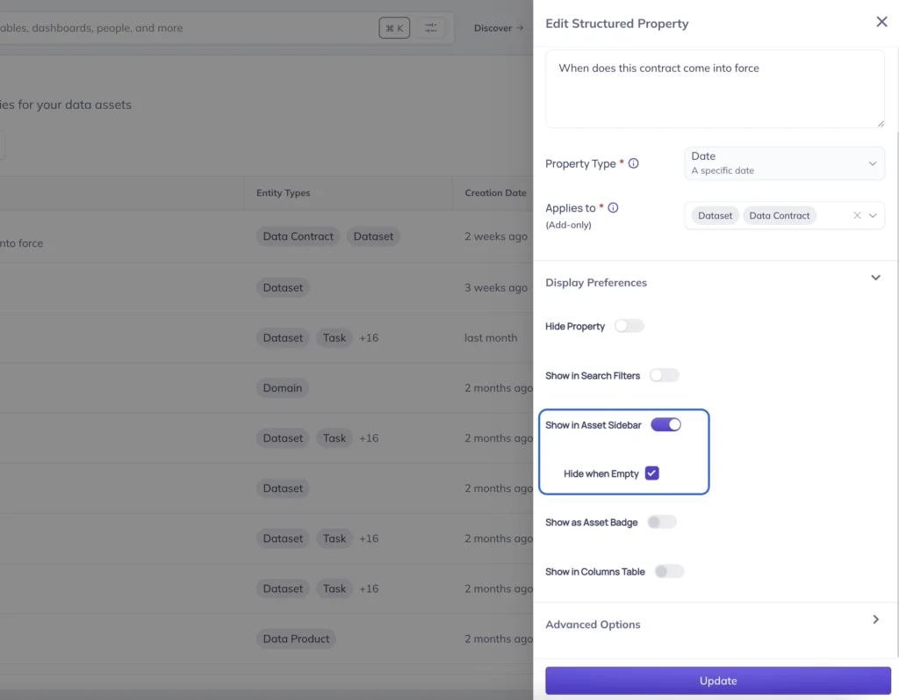Enable the Hide Property toggle
Viewport: 899px width, 700px height.
(629, 325)
